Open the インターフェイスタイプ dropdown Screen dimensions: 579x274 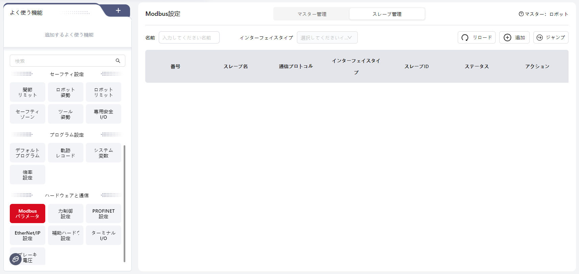pyautogui.click(x=327, y=37)
